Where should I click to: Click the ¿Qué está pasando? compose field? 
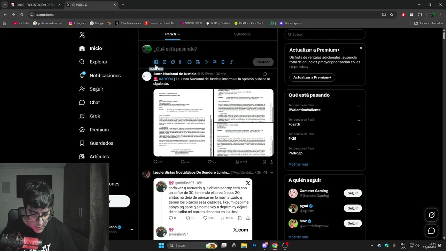tap(213, 49)
